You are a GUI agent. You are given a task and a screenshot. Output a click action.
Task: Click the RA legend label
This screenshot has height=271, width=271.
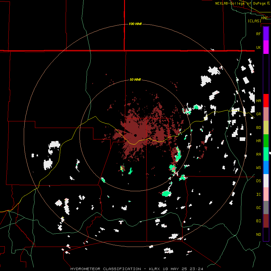258,154
